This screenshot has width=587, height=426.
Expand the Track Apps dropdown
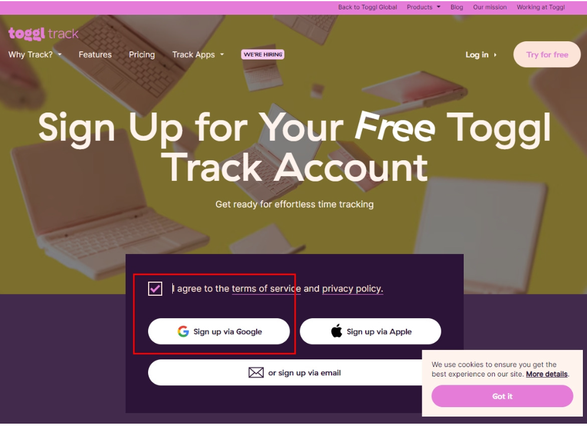[198, 55]
